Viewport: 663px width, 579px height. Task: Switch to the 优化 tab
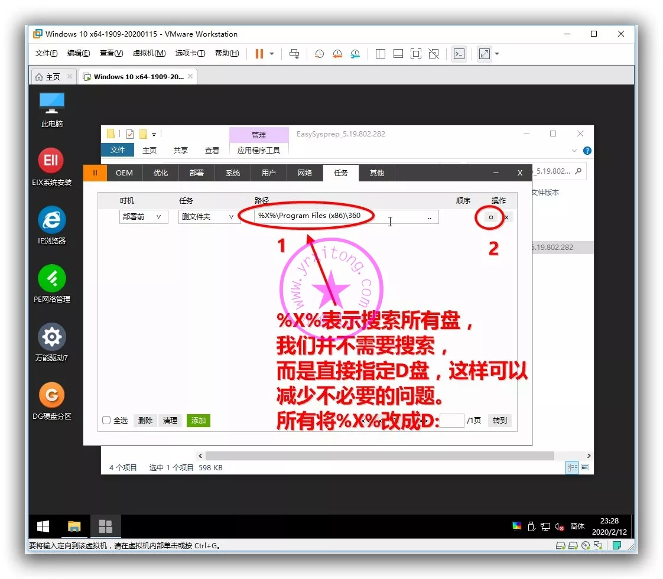coord(161,173)
